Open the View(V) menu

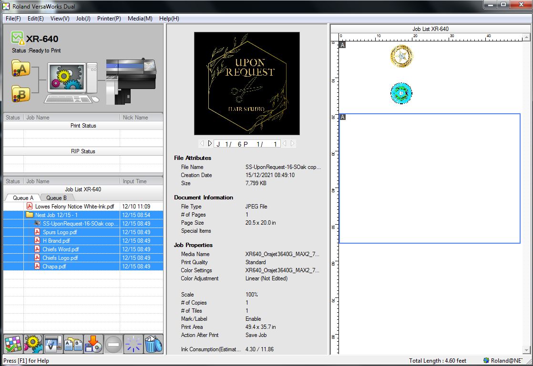coord(60,18)
